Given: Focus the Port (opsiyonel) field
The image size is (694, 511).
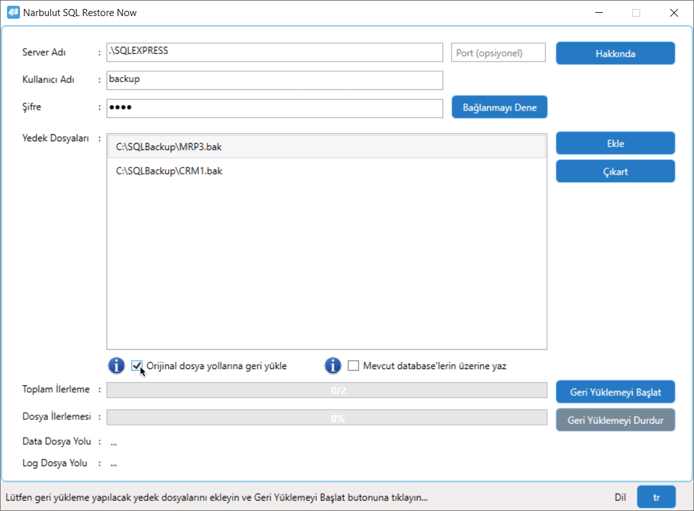Looking at the screenshot, I should pos(498,53).
